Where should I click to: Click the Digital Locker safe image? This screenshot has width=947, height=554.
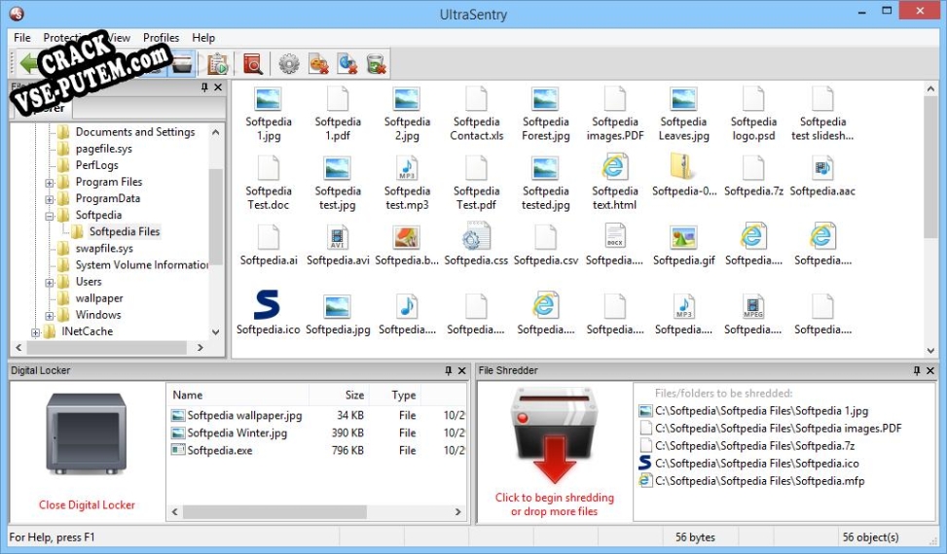pos(87,434)
